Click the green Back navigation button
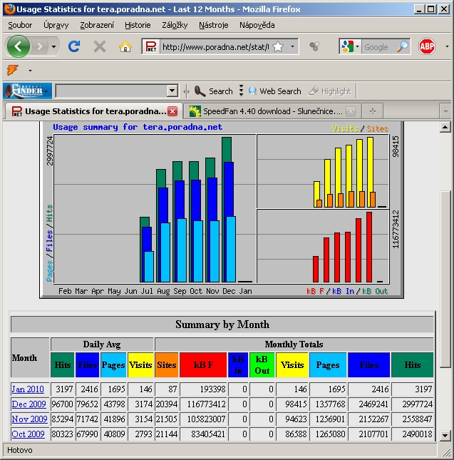Image resolution: width=454 pixels, height=460 pixels. [18, 46]
